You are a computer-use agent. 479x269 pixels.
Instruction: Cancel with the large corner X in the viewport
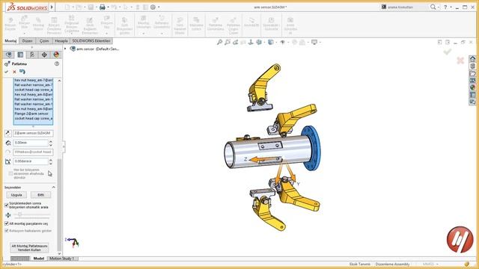[460, 61]
